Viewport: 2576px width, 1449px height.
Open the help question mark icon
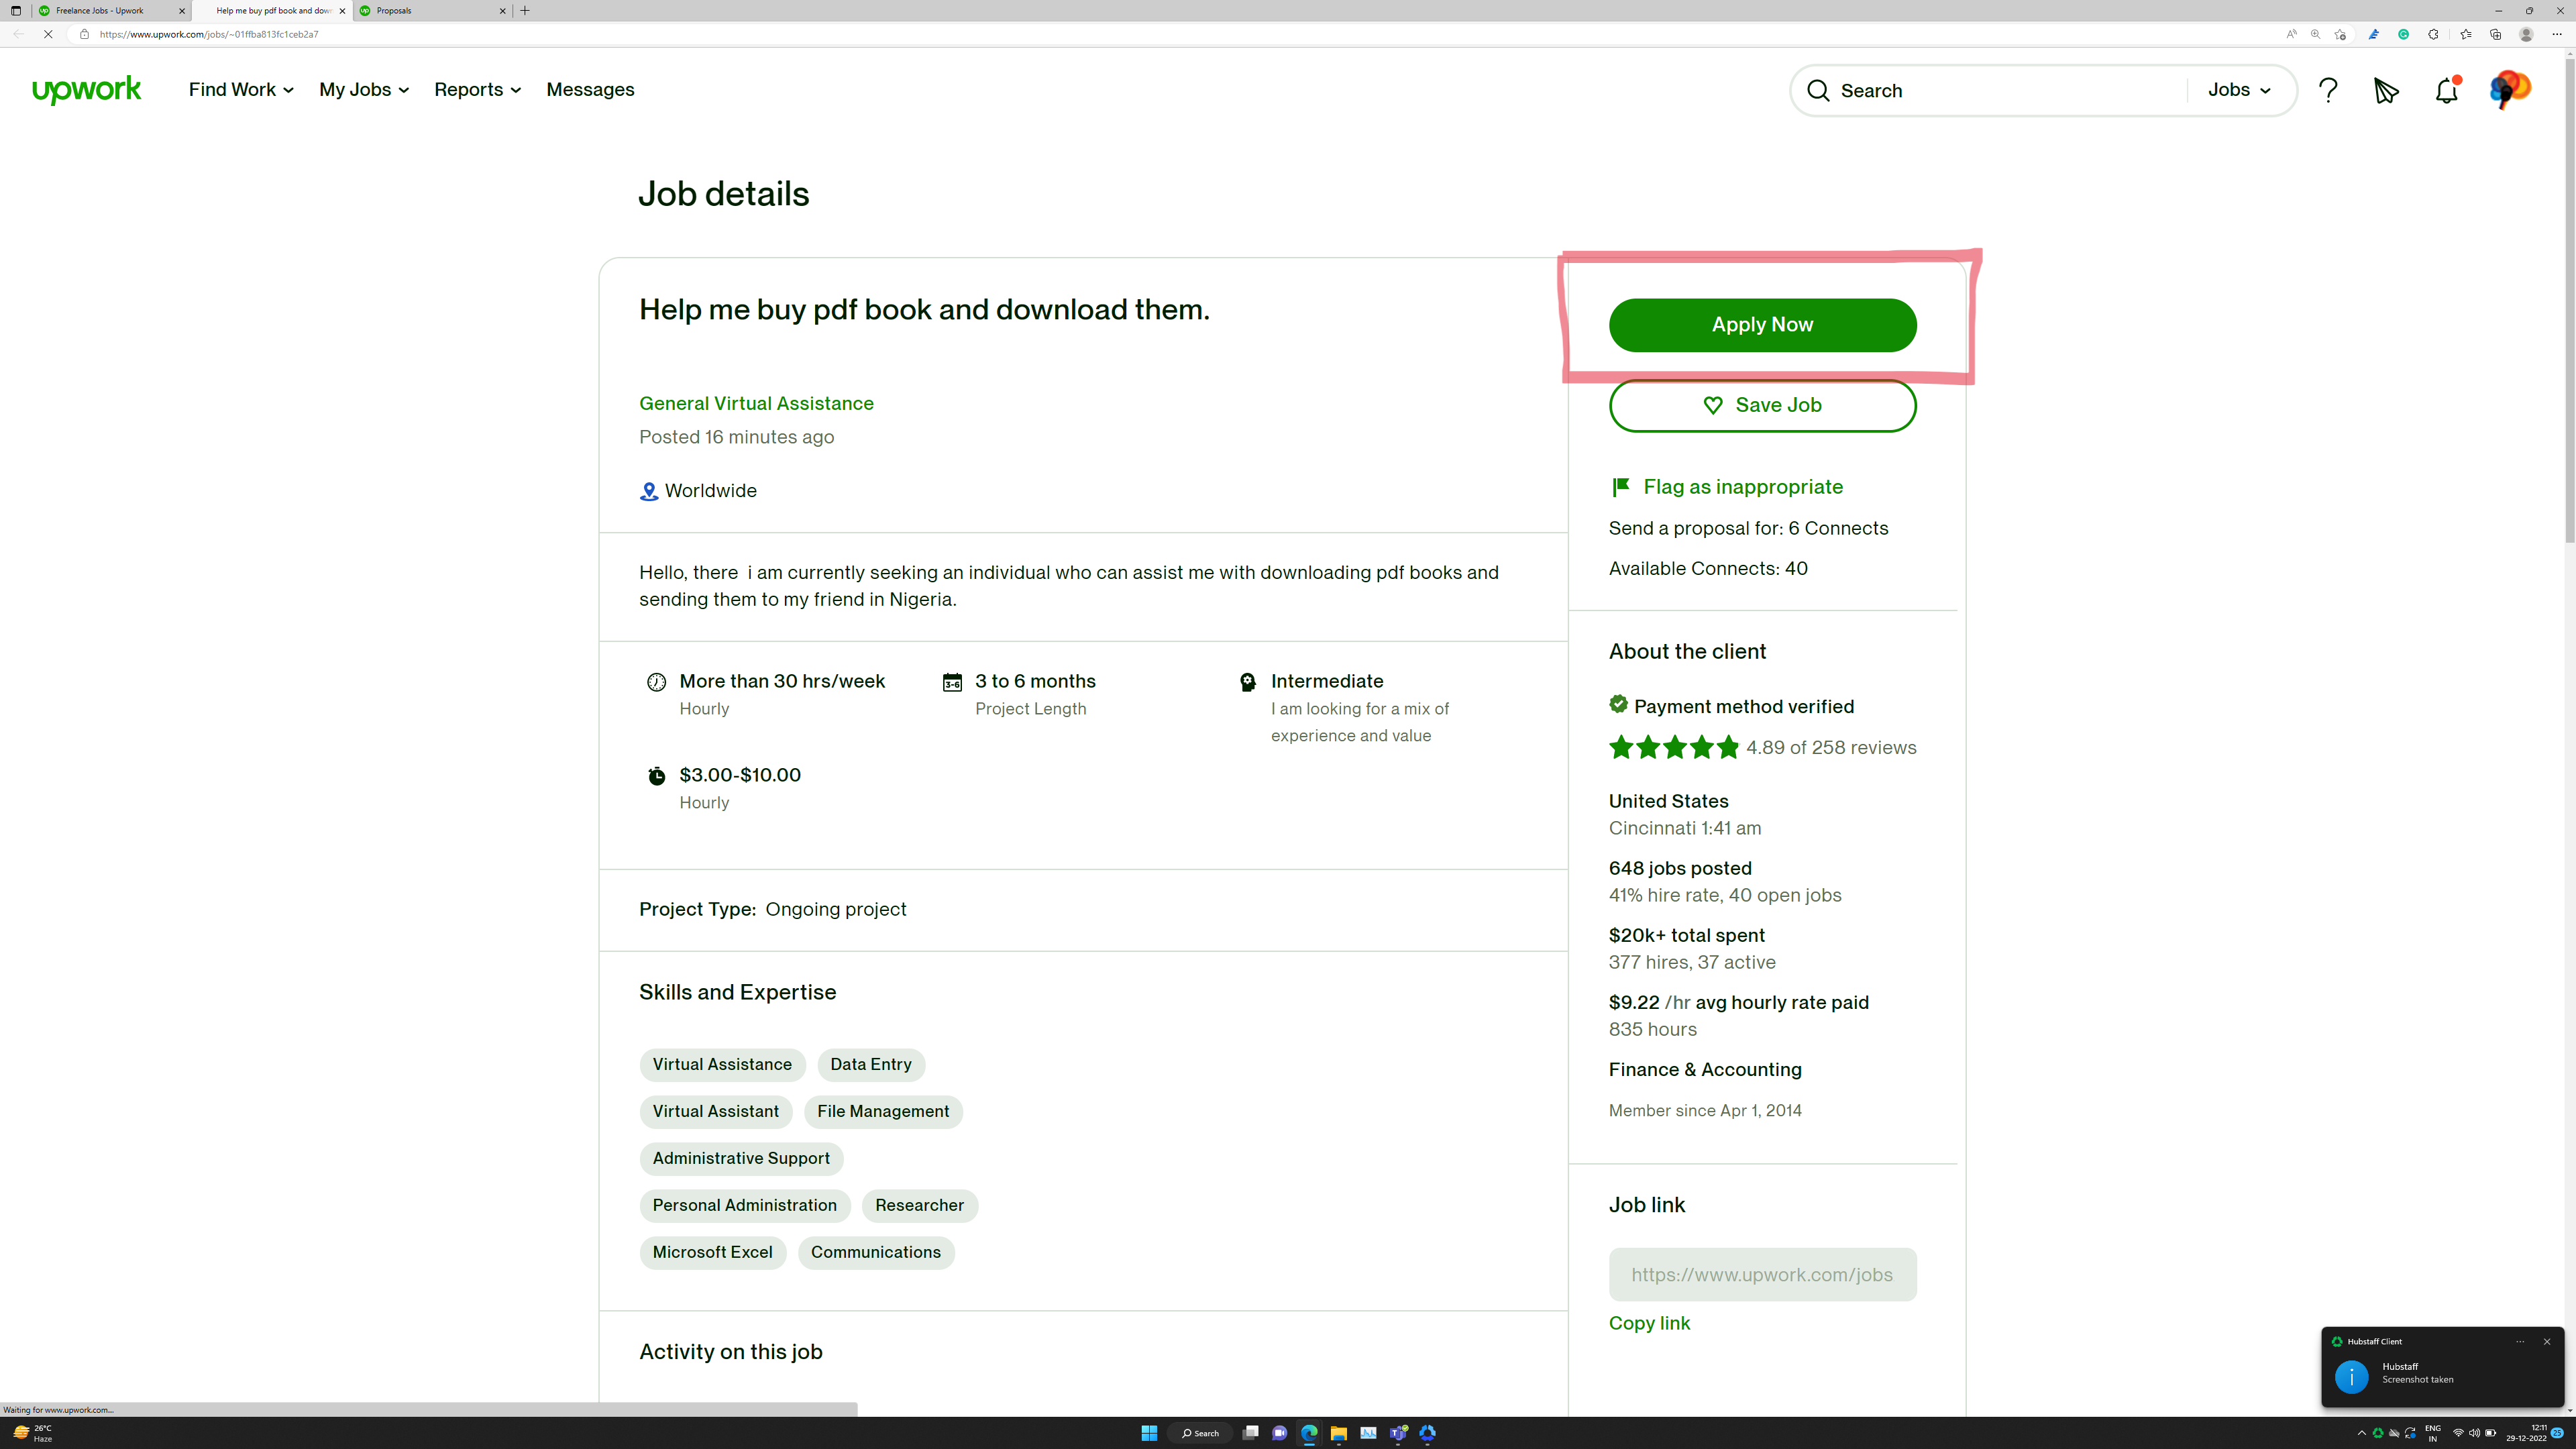2328,90
